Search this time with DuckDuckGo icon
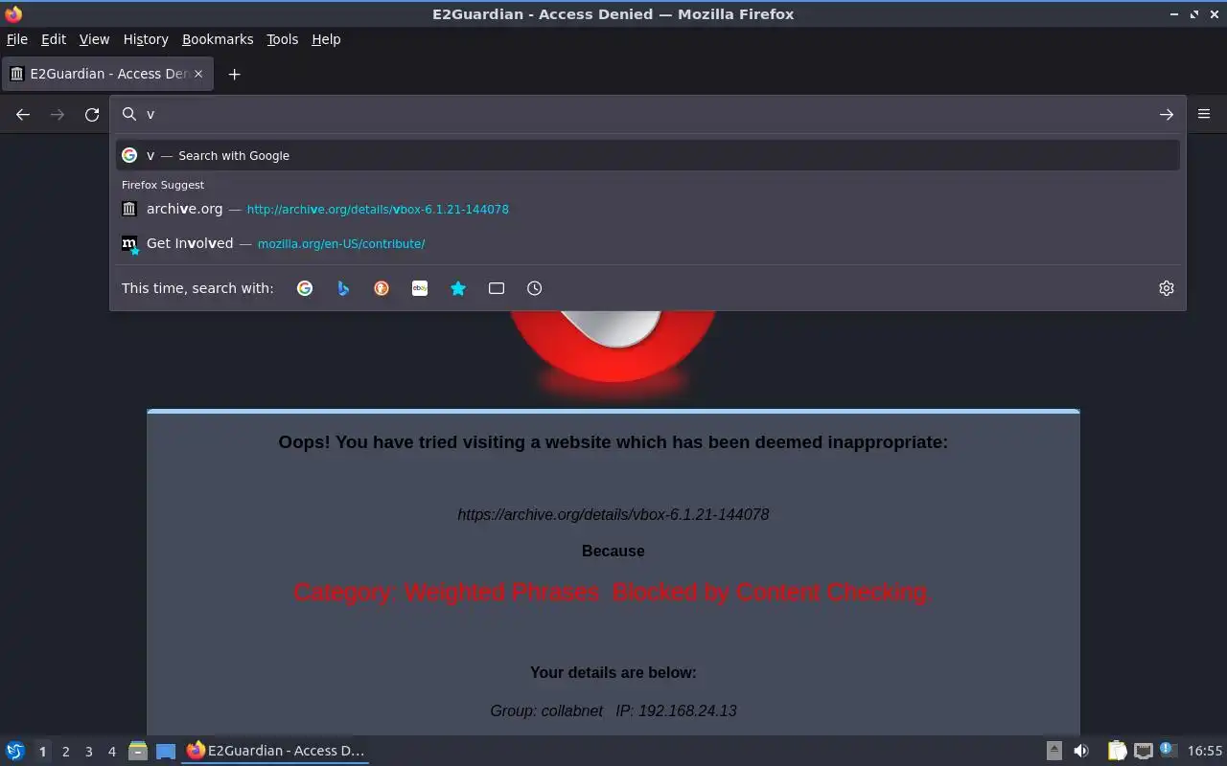This screenshot has height=766, width=1227. (x=382, y=288)
